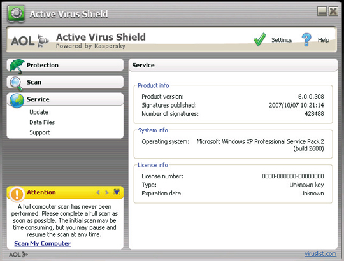Select Update under Service

(39, 112)
